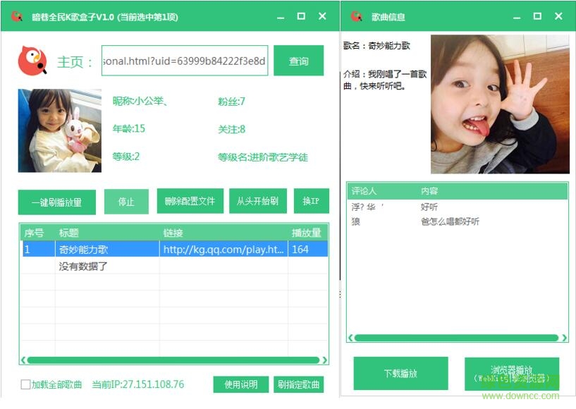
Task: Select the comment 爸怎么唱都好听
Action: [x=450, y=221]
